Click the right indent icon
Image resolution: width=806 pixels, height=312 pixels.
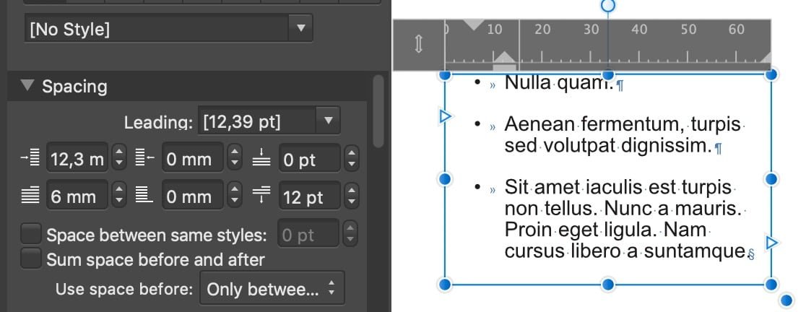click(145, 157)
